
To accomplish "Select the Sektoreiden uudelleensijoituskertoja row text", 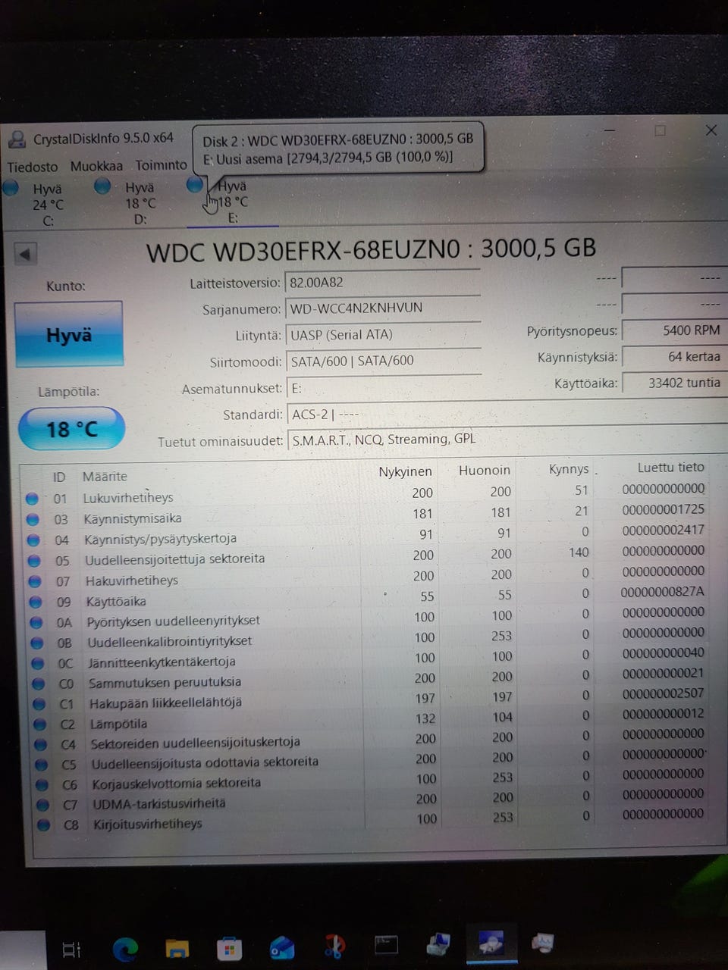I will [196, 742].
